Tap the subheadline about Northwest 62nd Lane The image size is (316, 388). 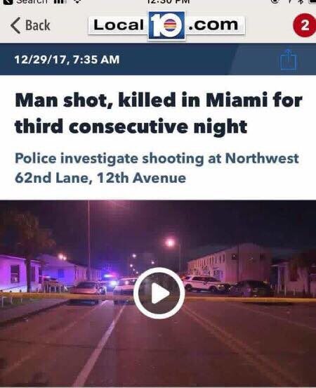point(157,168)
